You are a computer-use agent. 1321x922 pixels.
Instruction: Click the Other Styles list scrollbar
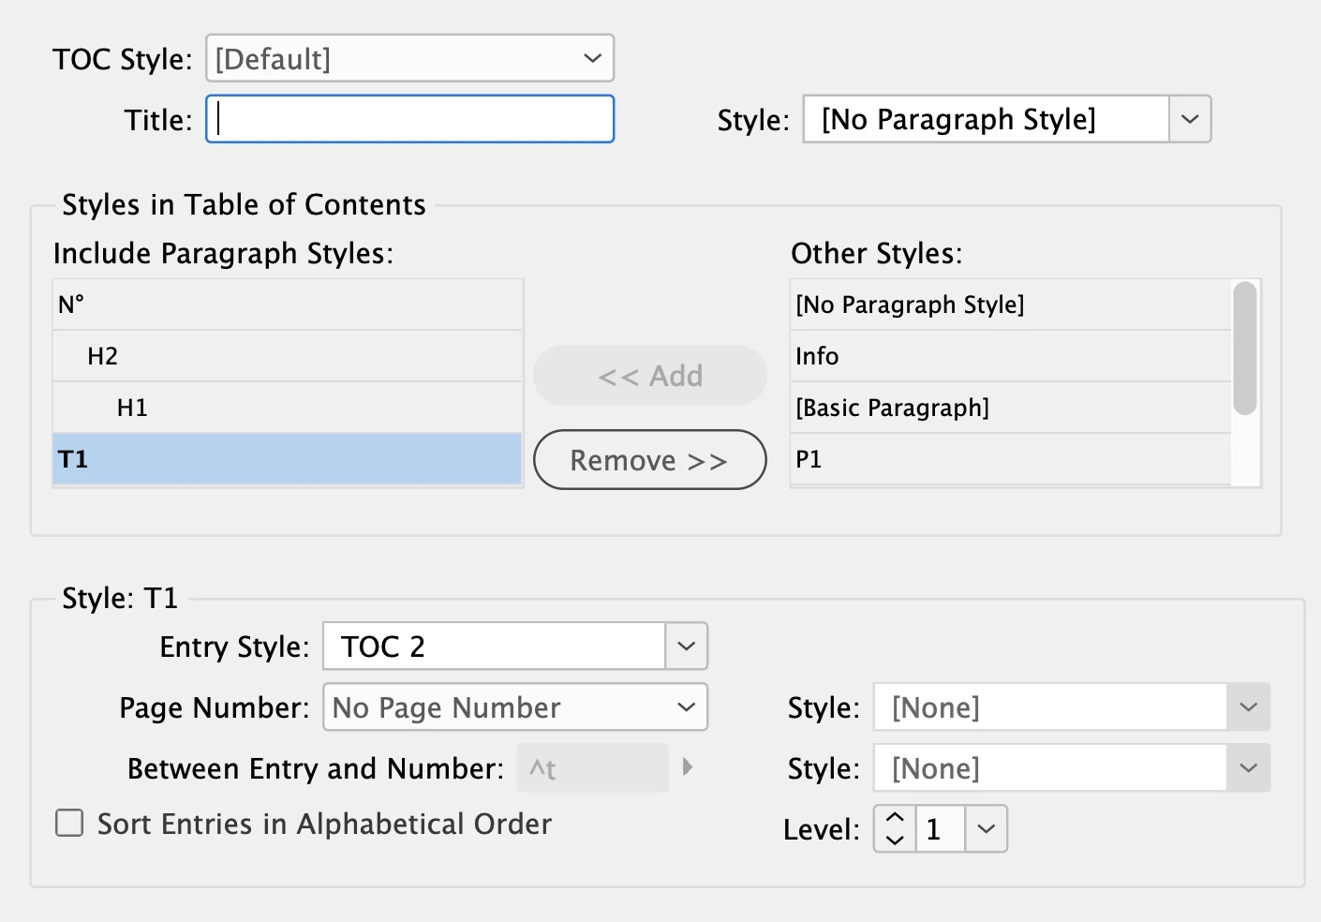point(1245,349)
